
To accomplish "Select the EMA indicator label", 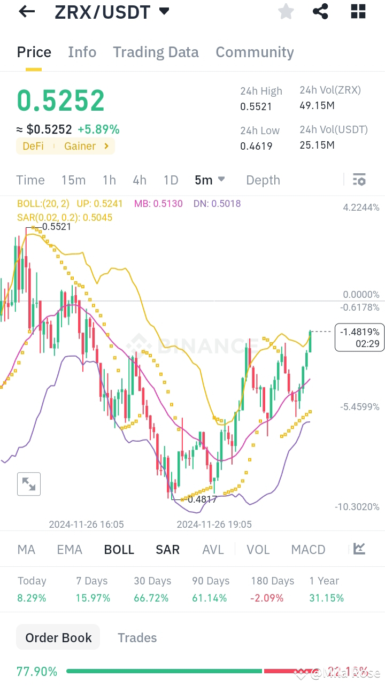I will click(69, 549).
